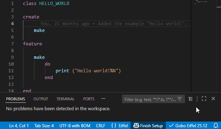Open the PORTS tab
Viewport: 221px width, 129px height.
click(x=89, y=99)
